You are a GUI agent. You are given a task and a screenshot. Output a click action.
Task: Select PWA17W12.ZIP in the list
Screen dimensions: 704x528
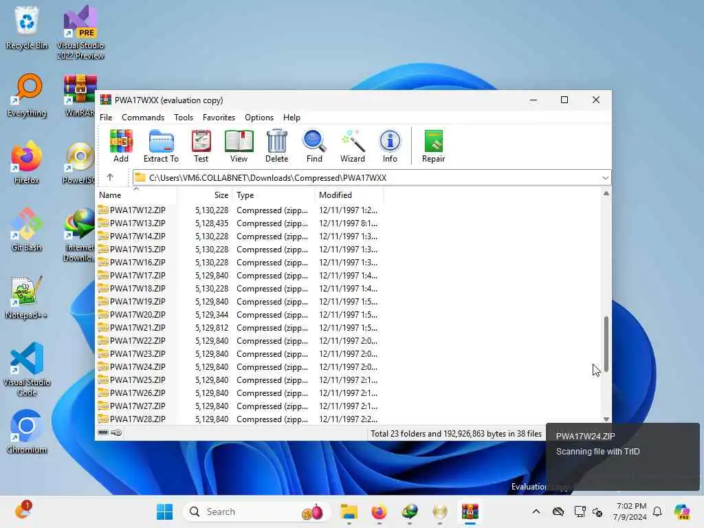pos(137,210)
